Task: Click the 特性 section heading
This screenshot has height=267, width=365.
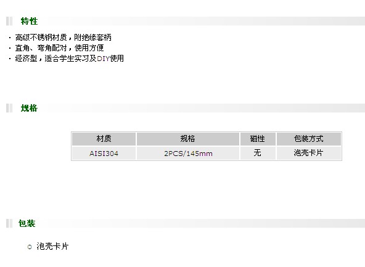Action: [29, 21]
